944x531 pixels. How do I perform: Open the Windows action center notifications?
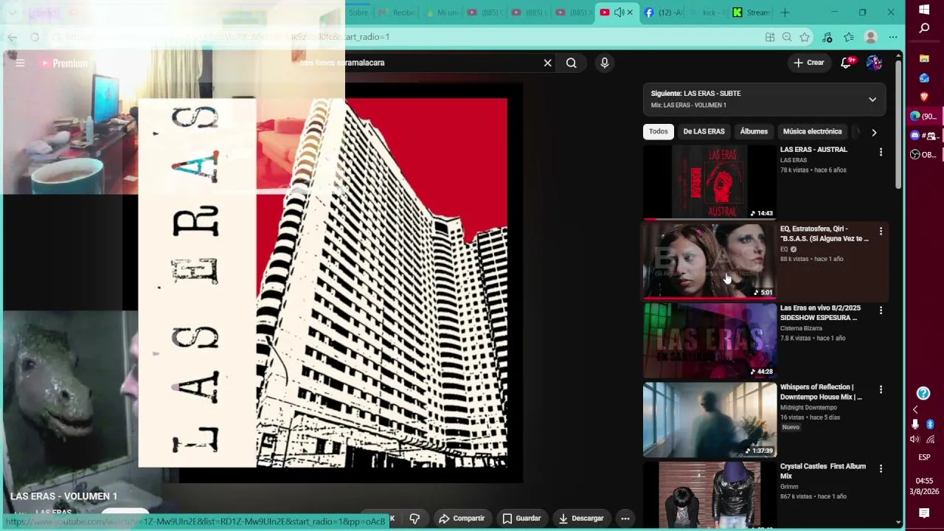pyautogui.click(x=924, y=513)
